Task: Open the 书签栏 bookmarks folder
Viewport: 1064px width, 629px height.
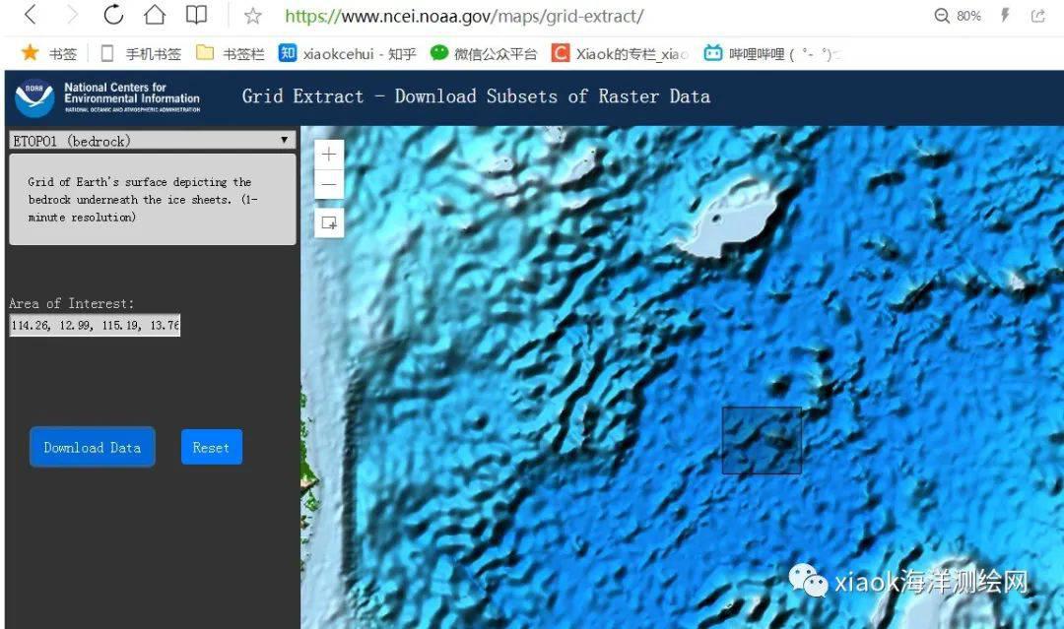Action: pos(232,53)
